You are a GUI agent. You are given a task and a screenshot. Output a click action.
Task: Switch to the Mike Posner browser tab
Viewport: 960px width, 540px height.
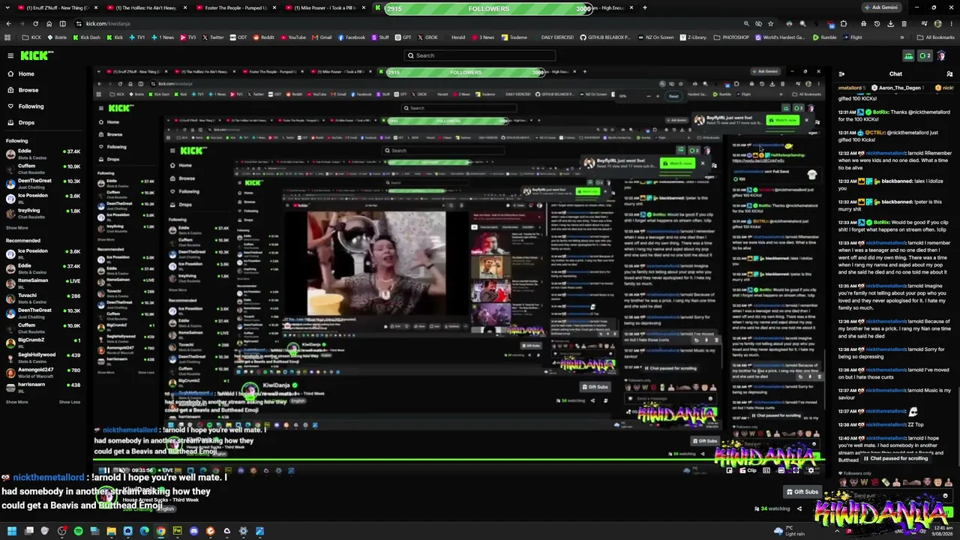click(327, 7)
